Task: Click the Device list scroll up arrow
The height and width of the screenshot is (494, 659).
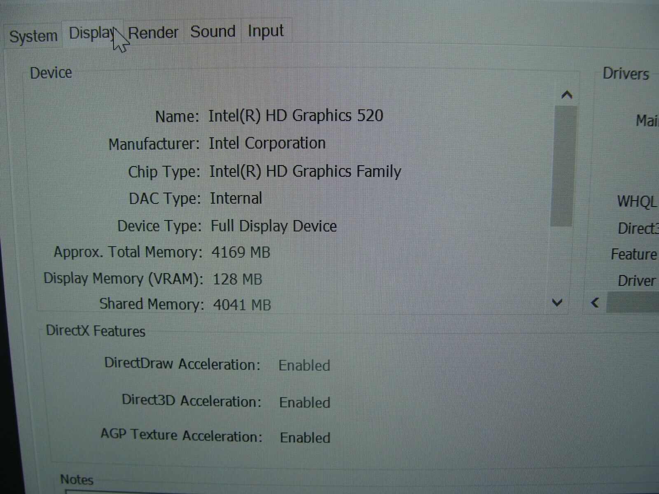Action: click(567, 96)
